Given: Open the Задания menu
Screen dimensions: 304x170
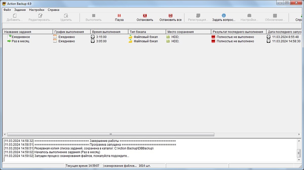Looking at the screenshot, I should (20, 10).
